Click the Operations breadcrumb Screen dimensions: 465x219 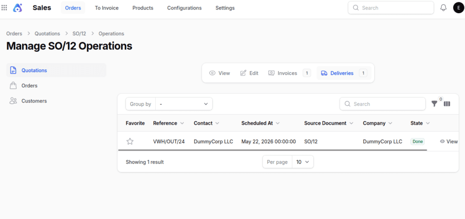click(111, 34)
